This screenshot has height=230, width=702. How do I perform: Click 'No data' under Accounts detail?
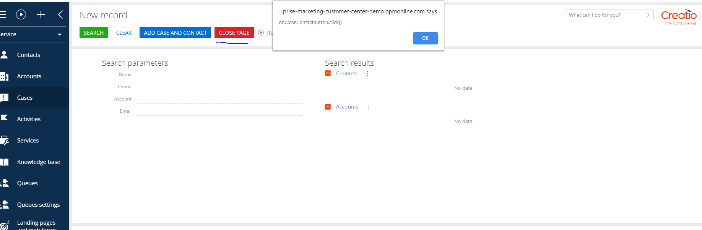click(x=463, y=121)
